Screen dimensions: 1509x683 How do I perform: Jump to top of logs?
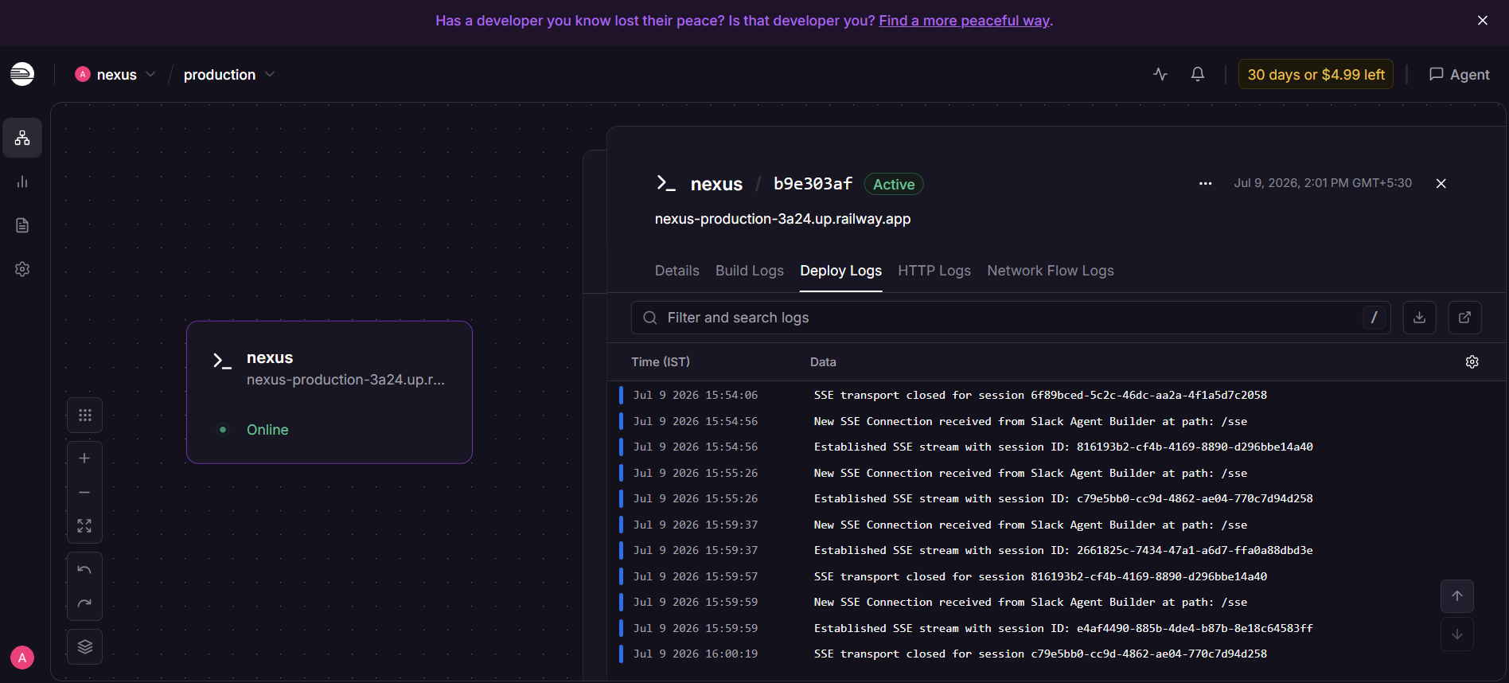[1457, 596]
